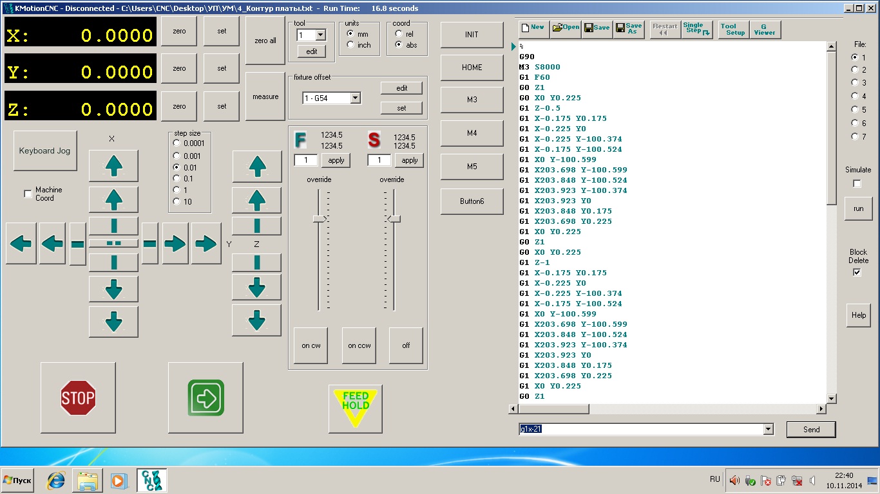Screen dimensions: 880x494
Task: Click the green cycle start arrow button
Action: [x=206, y=397]
